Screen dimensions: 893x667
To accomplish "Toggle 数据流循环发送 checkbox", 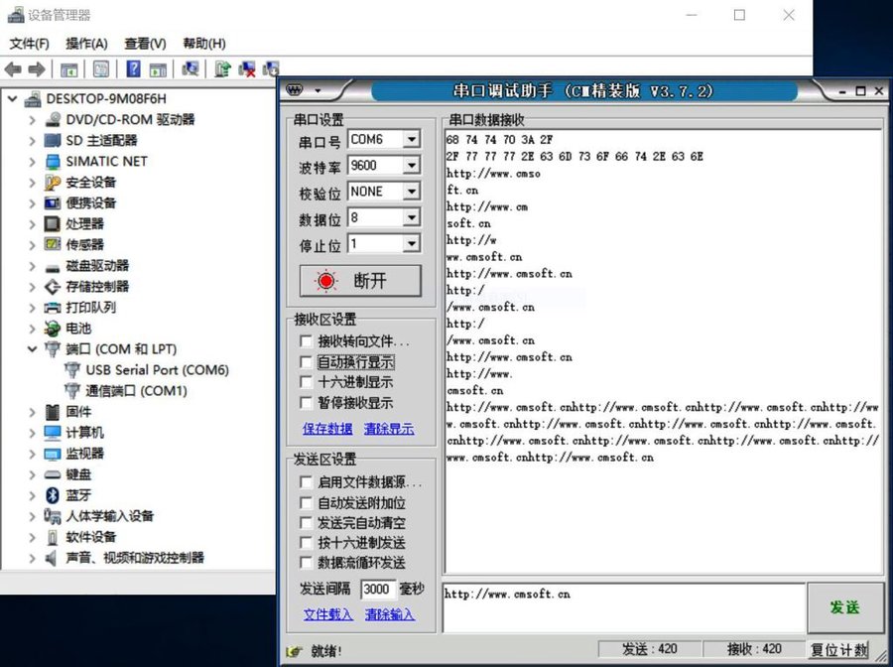I will (307, 563).
